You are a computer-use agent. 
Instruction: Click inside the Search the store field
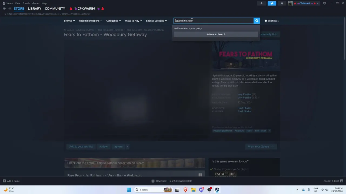pyautogui.click(x=213, y=21)
